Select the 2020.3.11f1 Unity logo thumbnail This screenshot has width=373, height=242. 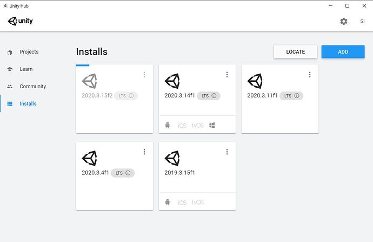tap(255, 81)
